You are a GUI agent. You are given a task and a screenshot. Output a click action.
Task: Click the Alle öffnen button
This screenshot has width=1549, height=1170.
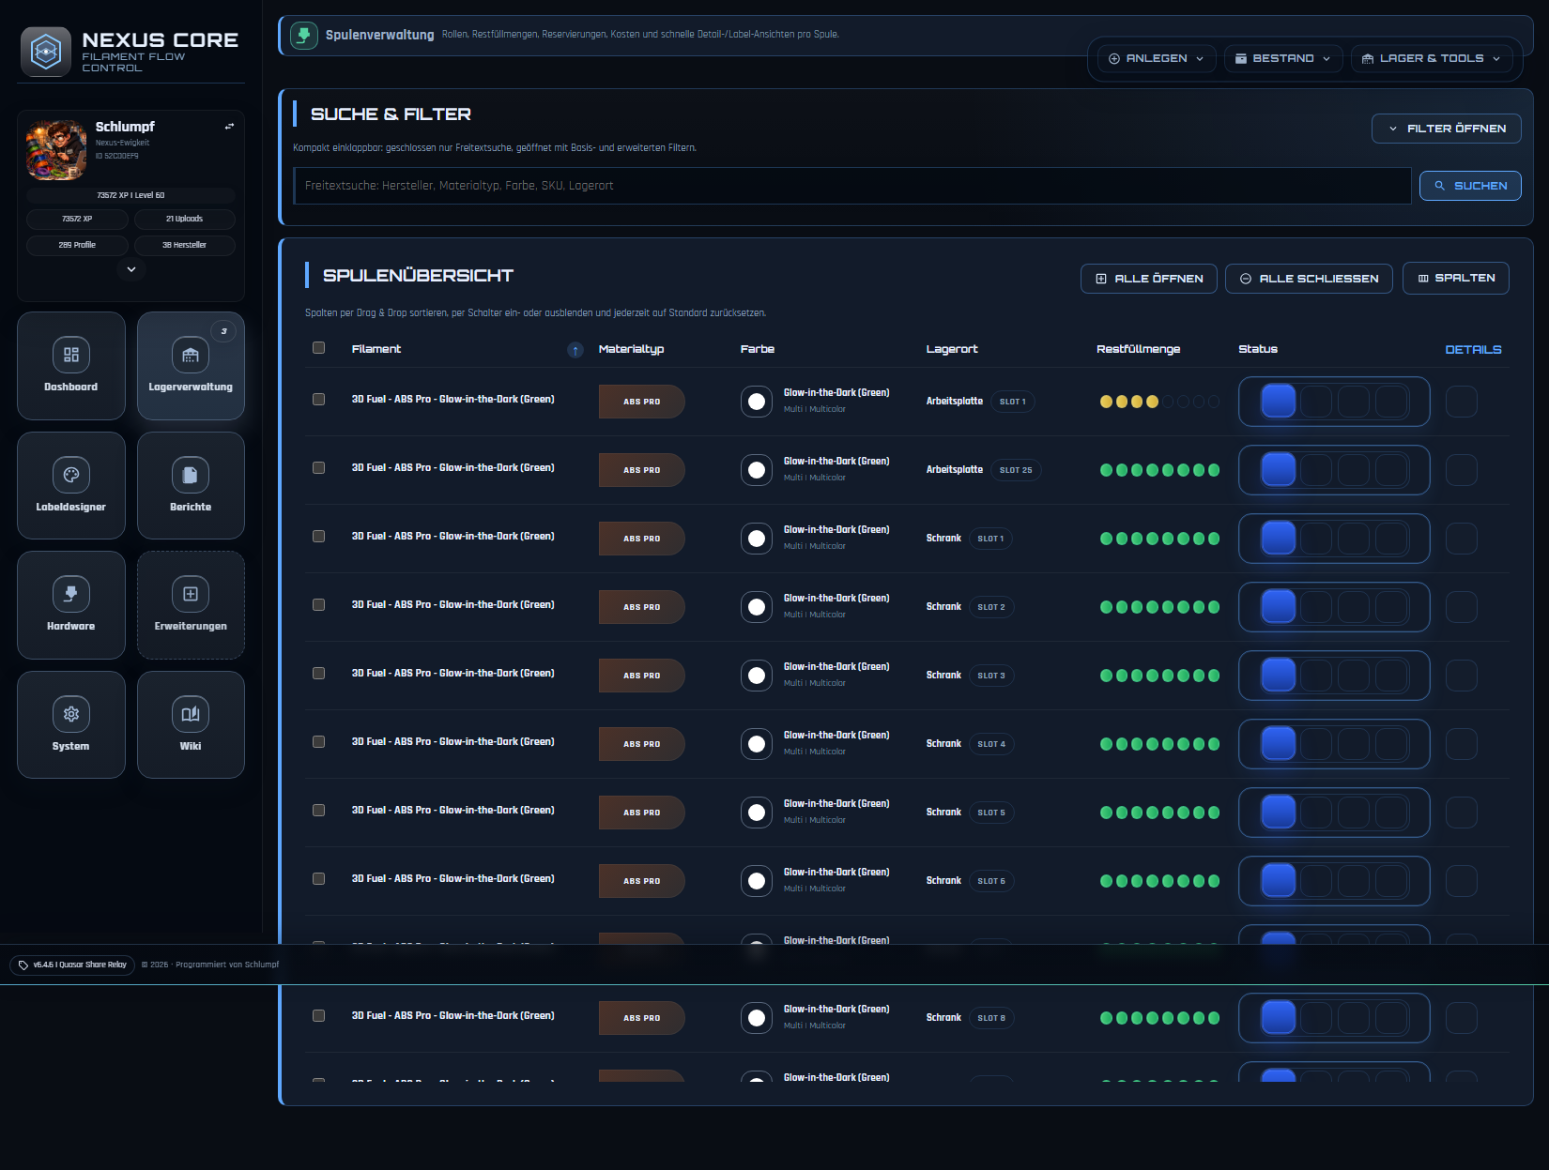click(1148, 279)
